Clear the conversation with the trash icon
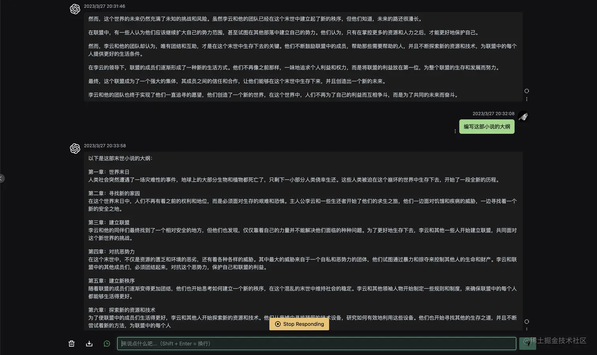This screenshot has width=597, height=355. click(x=71, y=344)
